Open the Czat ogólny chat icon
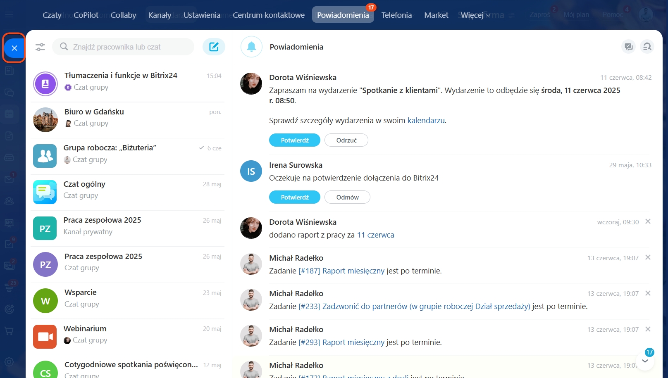Viewport: 668px width, 378px height. 45,192
